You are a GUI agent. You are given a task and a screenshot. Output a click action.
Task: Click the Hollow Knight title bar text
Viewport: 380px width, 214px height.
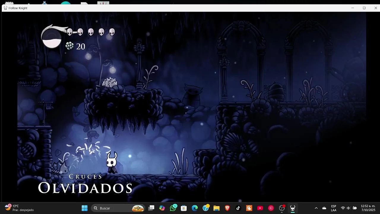click(x=18, y=8)
